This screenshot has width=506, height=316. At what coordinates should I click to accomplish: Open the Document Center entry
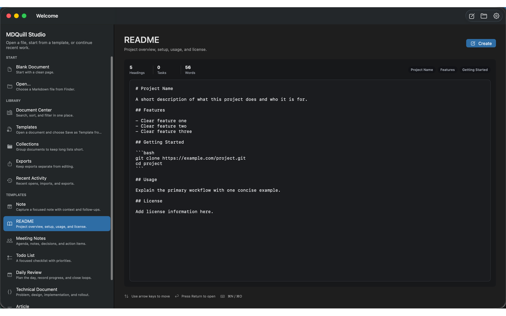click(x=57, y=113)
